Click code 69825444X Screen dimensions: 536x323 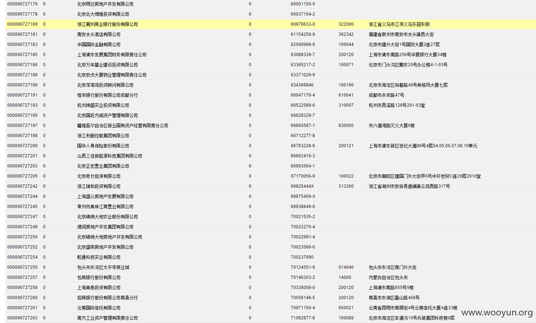(x=302, y=186)
